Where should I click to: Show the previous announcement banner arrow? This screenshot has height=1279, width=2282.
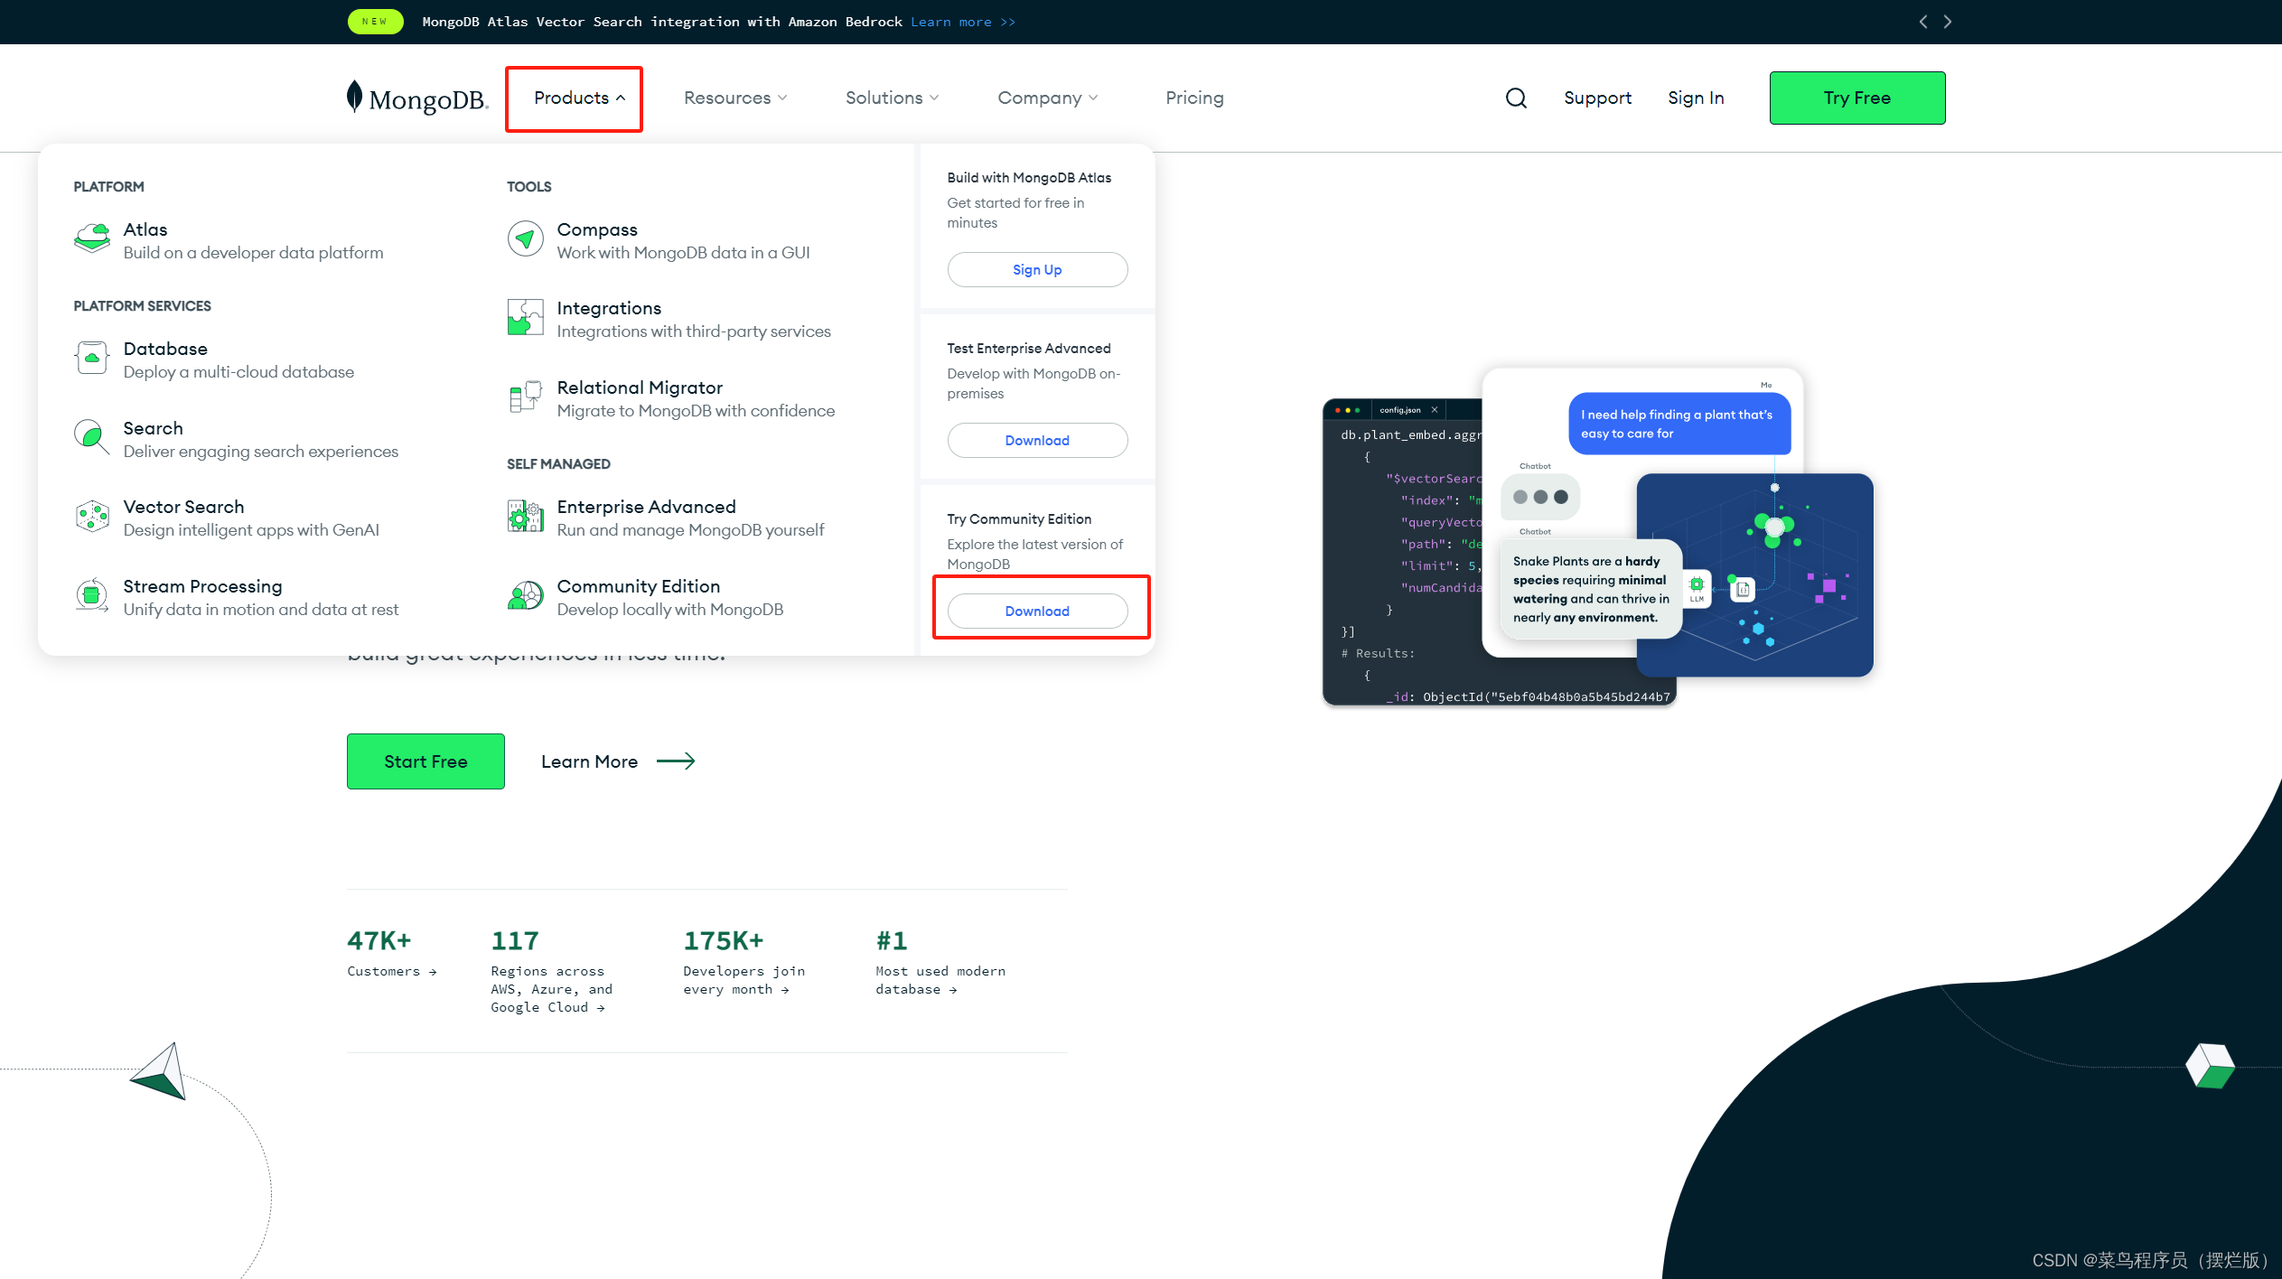(1922, 22)
